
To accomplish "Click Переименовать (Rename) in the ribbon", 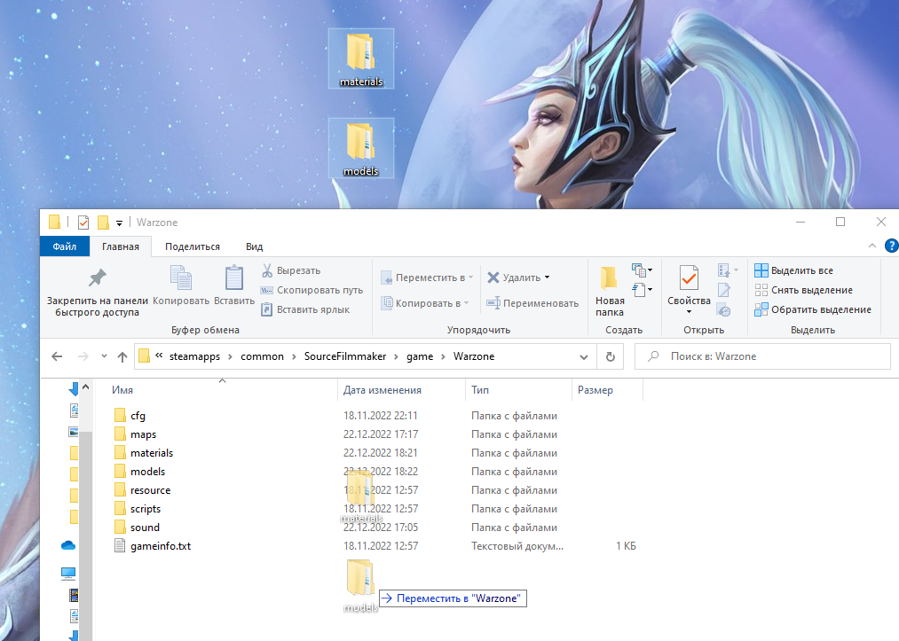I will point(532,303).
